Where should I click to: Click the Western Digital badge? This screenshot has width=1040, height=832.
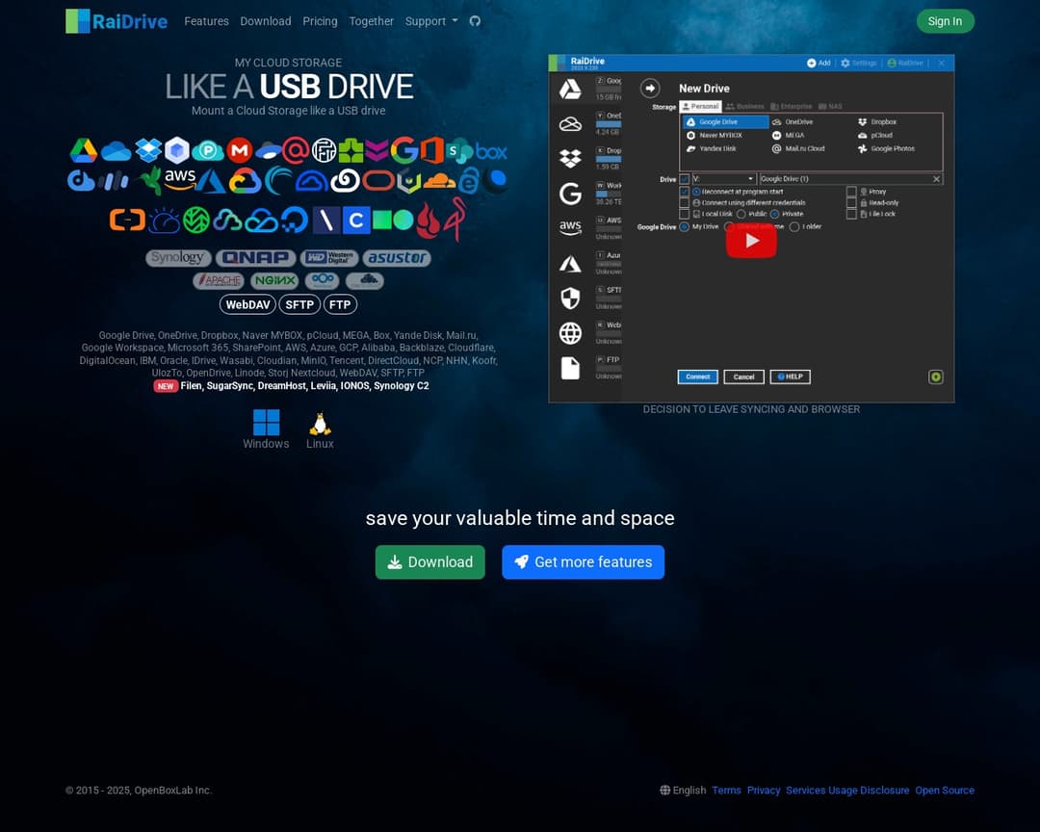[x=329, y=257]
